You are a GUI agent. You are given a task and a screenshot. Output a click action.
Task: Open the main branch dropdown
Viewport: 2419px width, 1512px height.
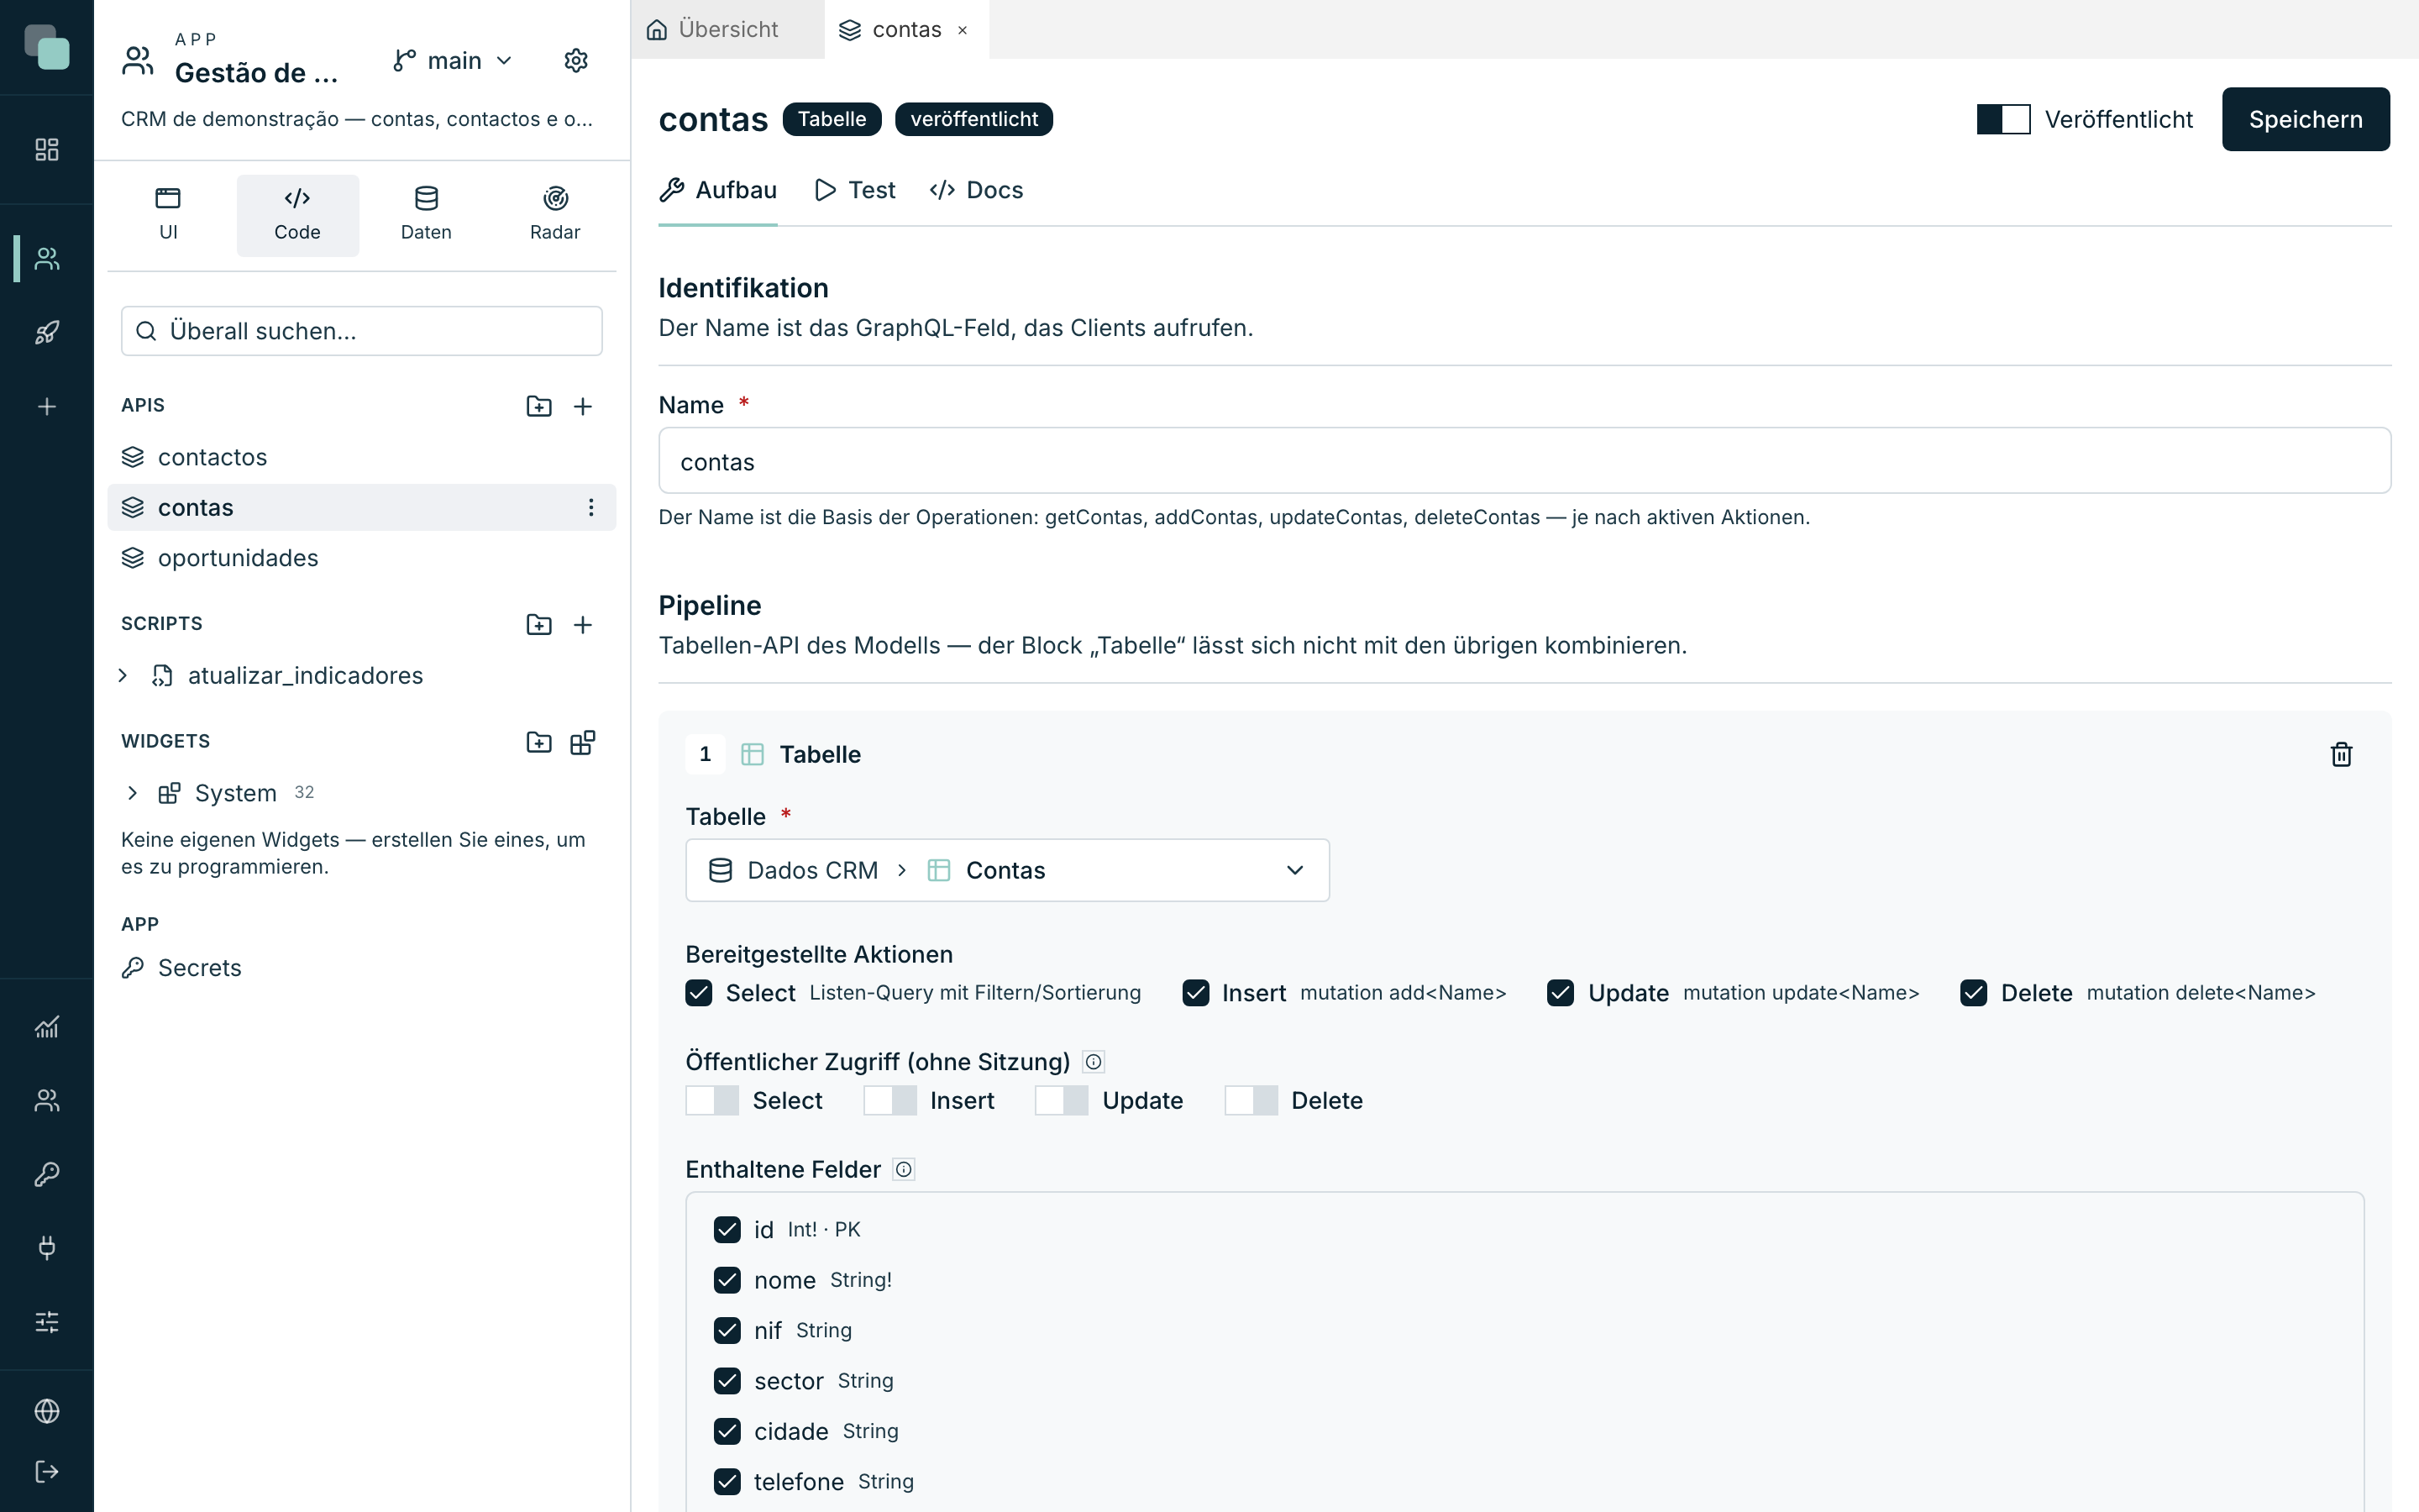453,61
